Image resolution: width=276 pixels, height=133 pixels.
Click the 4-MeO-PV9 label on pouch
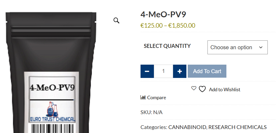[x=52, y=88]
